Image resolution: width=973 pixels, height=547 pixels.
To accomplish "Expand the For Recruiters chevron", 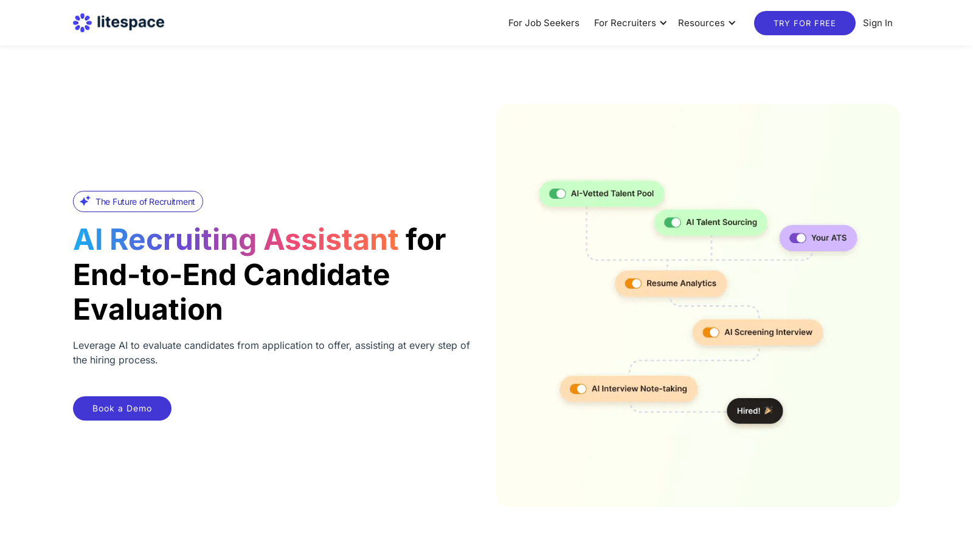I will click(663, 23).
